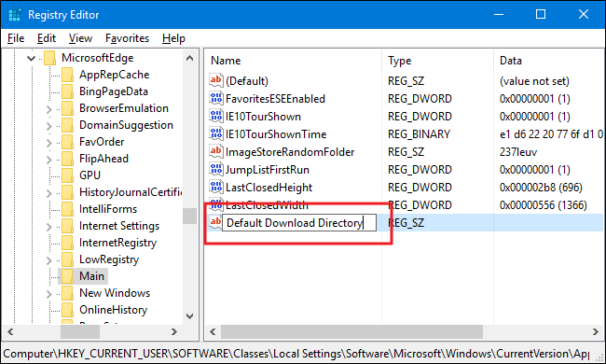Click the Main folder icon
606x364 pixels.
pyautogui.click(x=68, y=276)
